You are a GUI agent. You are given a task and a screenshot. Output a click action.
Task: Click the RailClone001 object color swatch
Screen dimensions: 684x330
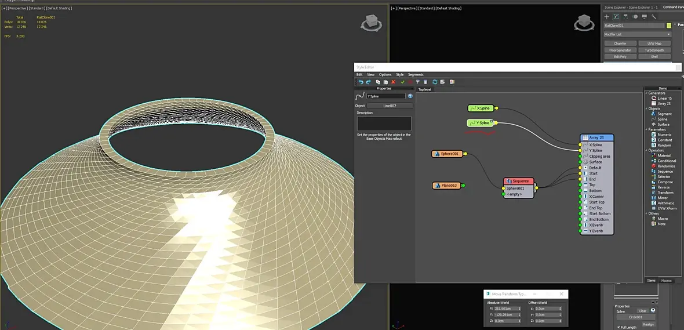point(669,26)
